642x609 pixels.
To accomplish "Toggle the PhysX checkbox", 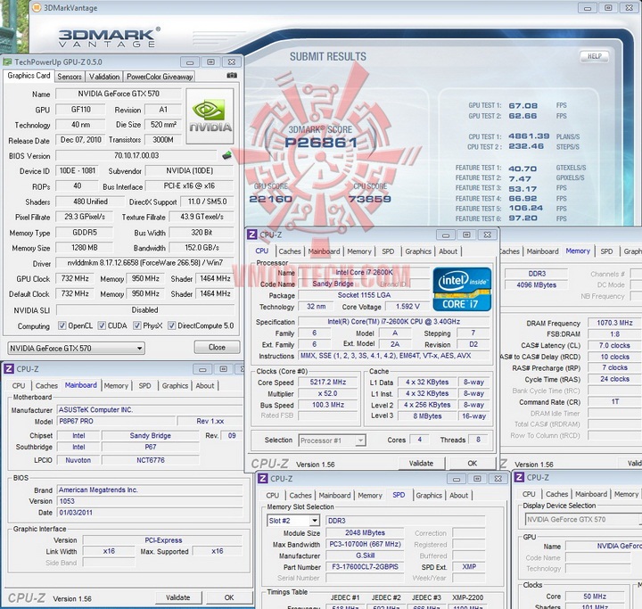I will click(x=137, y=325).
